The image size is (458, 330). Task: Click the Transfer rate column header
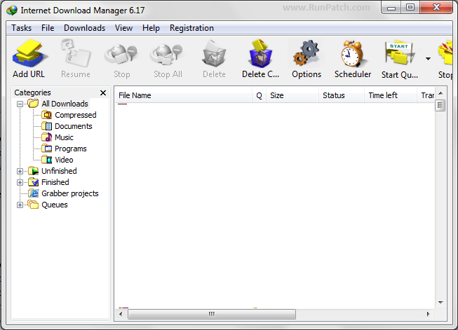pyautogui.click(x=426, y=95)
